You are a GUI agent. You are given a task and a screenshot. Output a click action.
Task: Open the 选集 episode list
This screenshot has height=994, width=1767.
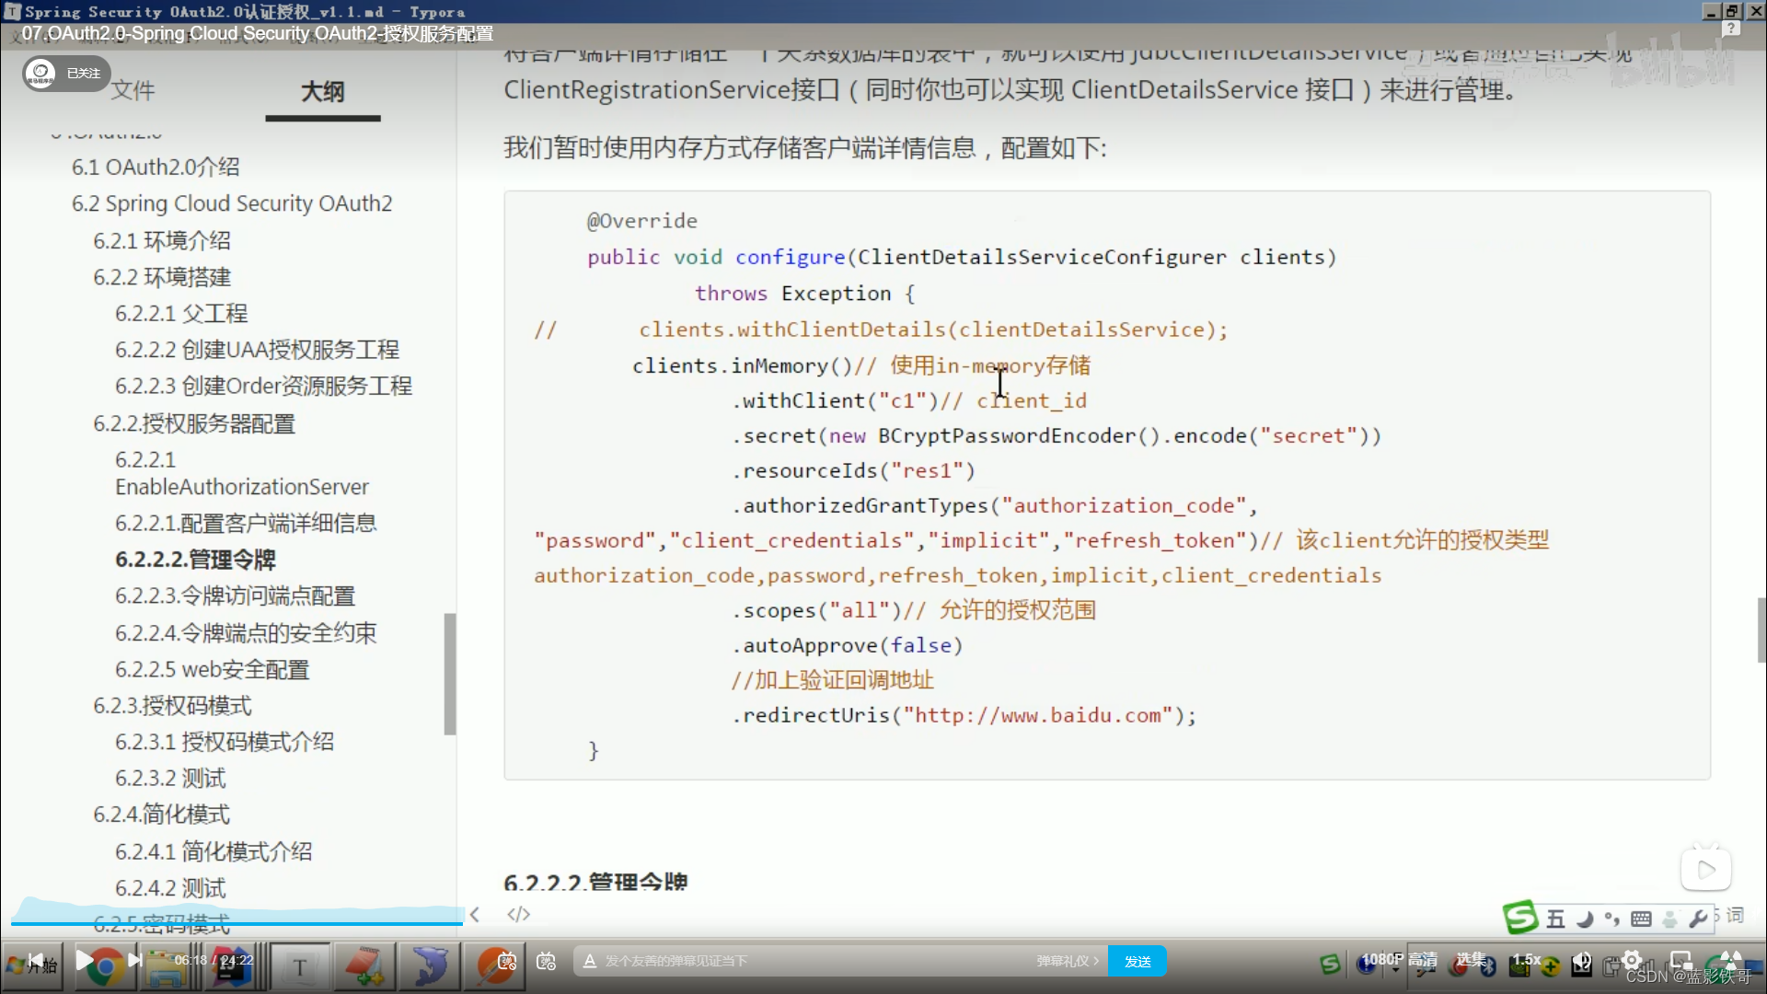(1472, 959)
